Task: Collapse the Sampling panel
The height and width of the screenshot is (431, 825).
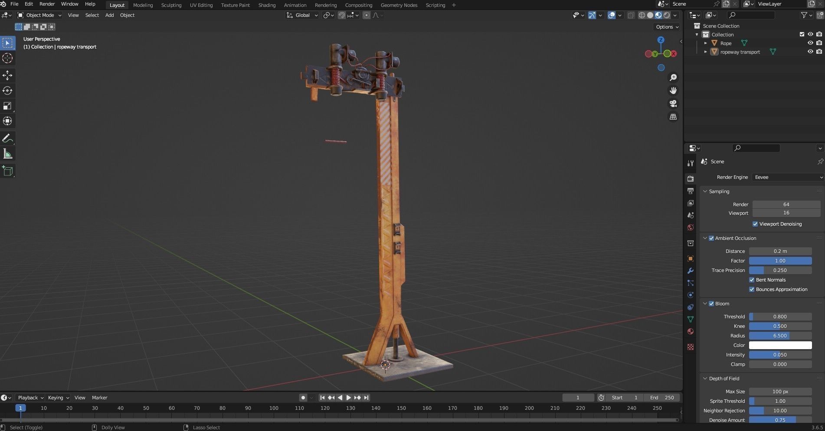Action: 705,191
